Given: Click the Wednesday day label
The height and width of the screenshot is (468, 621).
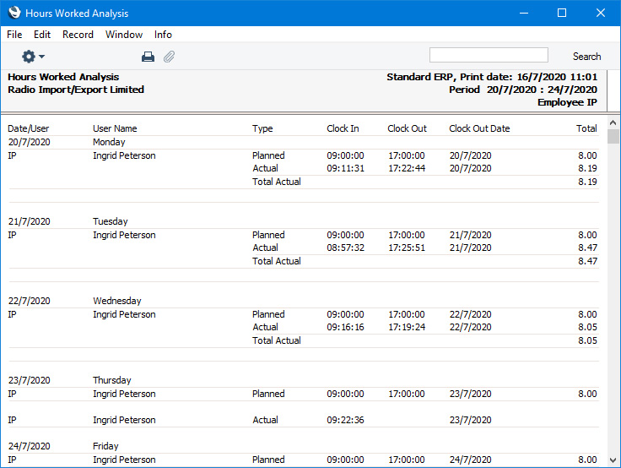Looking at the screenshot, I should coord(116,301).
